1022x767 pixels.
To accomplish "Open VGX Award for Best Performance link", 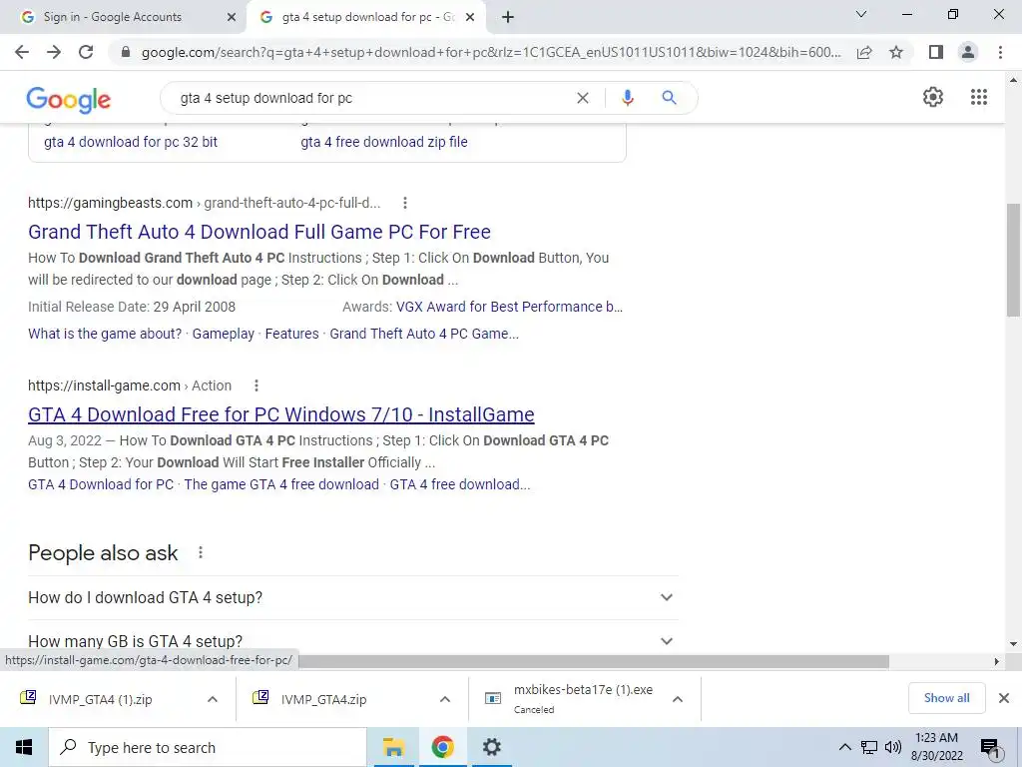I will 509,307.
